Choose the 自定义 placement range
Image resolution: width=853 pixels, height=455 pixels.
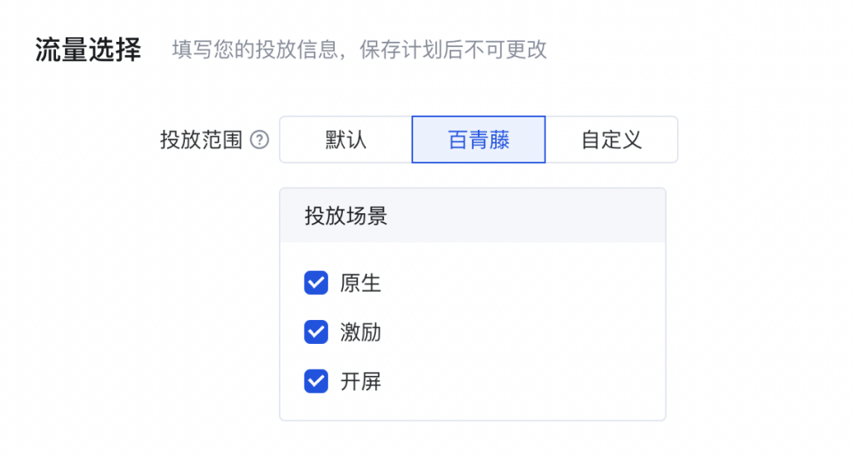click(611, 140)
